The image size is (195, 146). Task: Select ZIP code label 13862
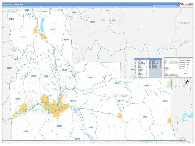53,30
